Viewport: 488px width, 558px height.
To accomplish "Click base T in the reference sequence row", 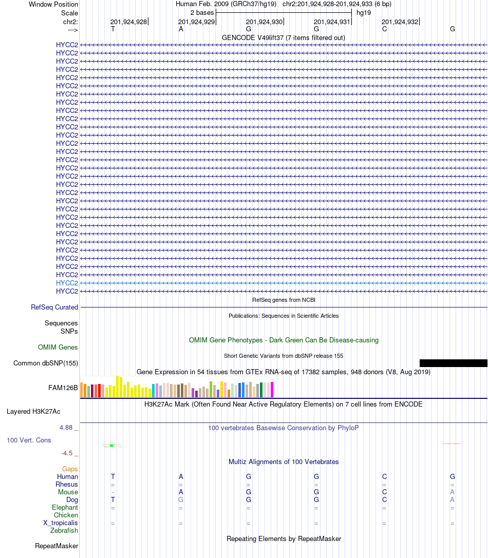I will [113, 29].
